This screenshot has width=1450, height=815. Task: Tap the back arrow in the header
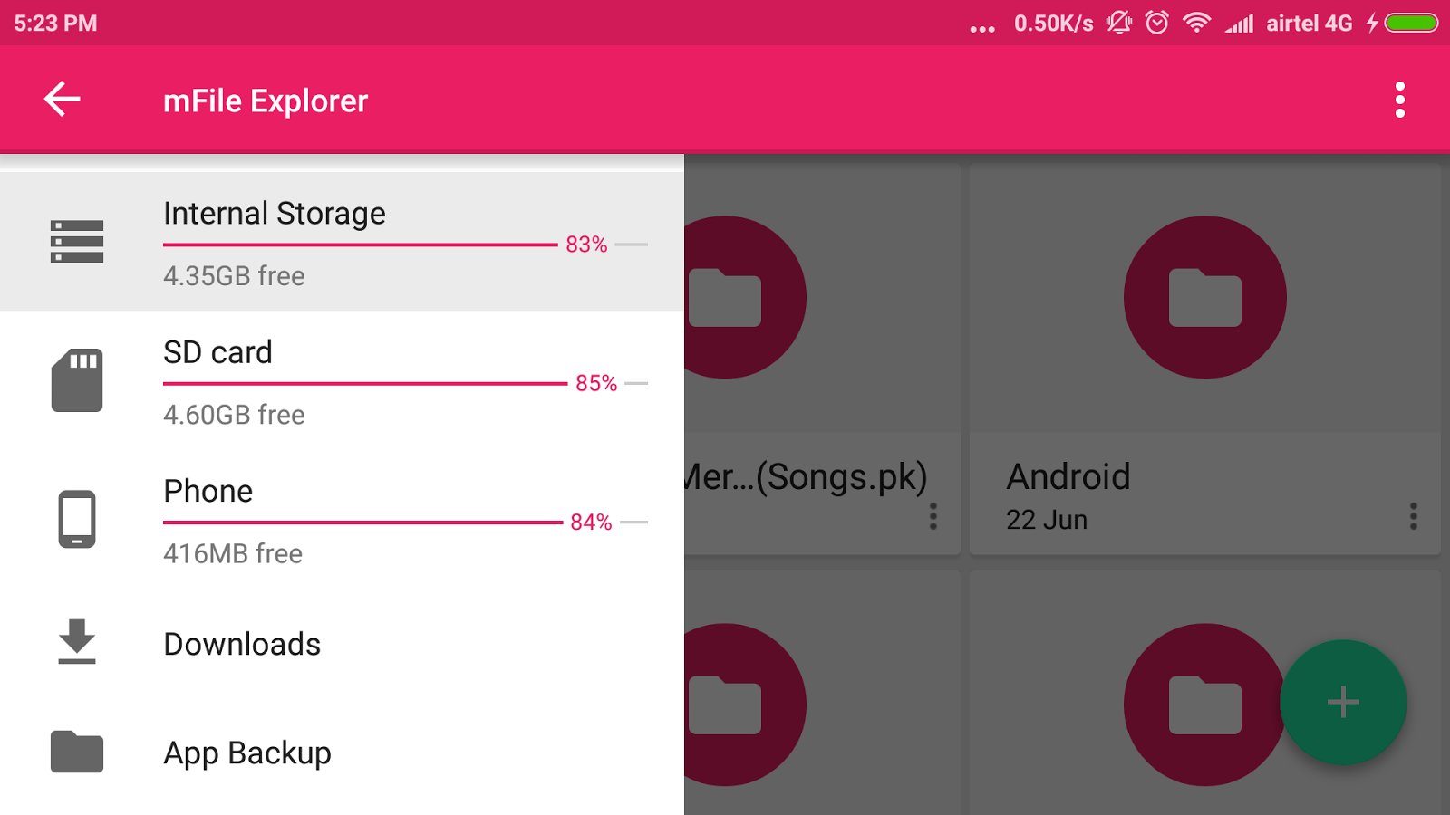(x=63, y=100)
